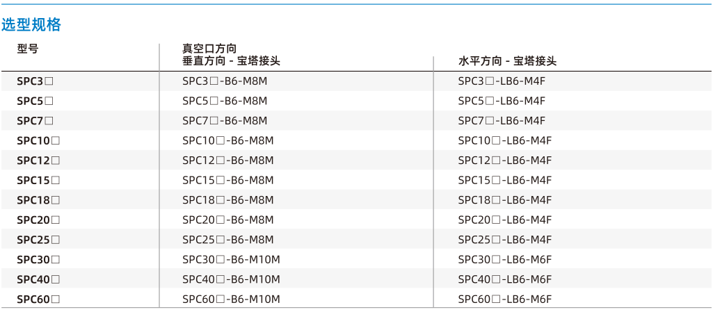Image resolution: width=713 pixels, height=312 pixels.
Task: Select the SPC30□-B6-M10M cell
Action: (x=231, y=260)
